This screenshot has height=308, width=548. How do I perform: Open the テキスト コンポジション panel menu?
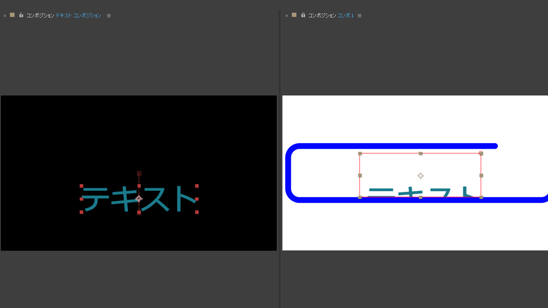click(109, 16)
